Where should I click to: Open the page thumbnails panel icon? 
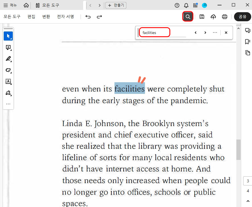pyautogui.click(x=248, y=53)
